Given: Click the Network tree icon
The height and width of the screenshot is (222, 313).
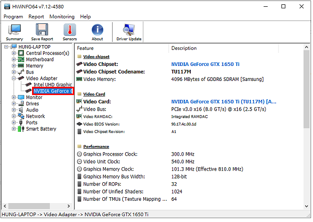Looking at the screenshot, I should click(21, 116).
